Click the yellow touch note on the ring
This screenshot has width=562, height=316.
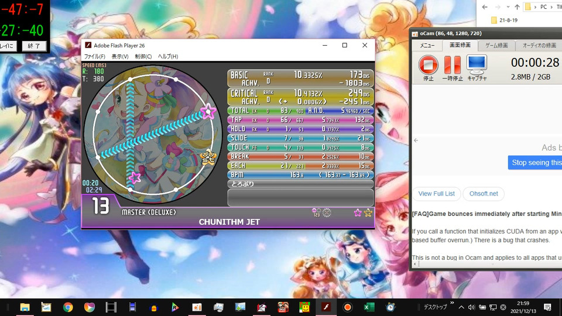208,157
